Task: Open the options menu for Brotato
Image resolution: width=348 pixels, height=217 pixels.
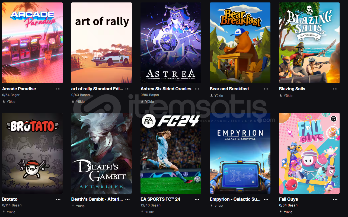Action: 58,199
